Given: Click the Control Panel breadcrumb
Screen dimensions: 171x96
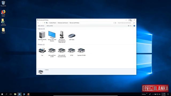Looking at the screenshot, I should click(52, 23).
